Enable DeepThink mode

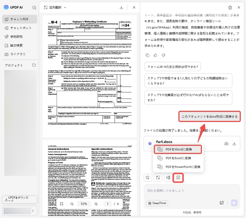coord(157,203)
